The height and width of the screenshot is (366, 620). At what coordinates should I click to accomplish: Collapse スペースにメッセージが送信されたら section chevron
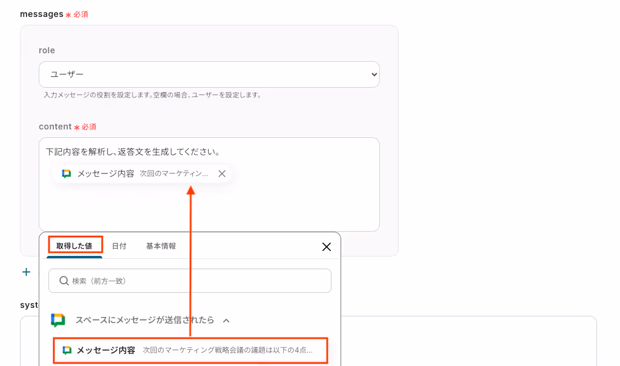tap(226, 321)
